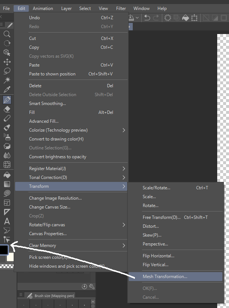Select the highlighted Pen nib tool
The width and height of the screenshot is (229, 308).
pos(7,100)
